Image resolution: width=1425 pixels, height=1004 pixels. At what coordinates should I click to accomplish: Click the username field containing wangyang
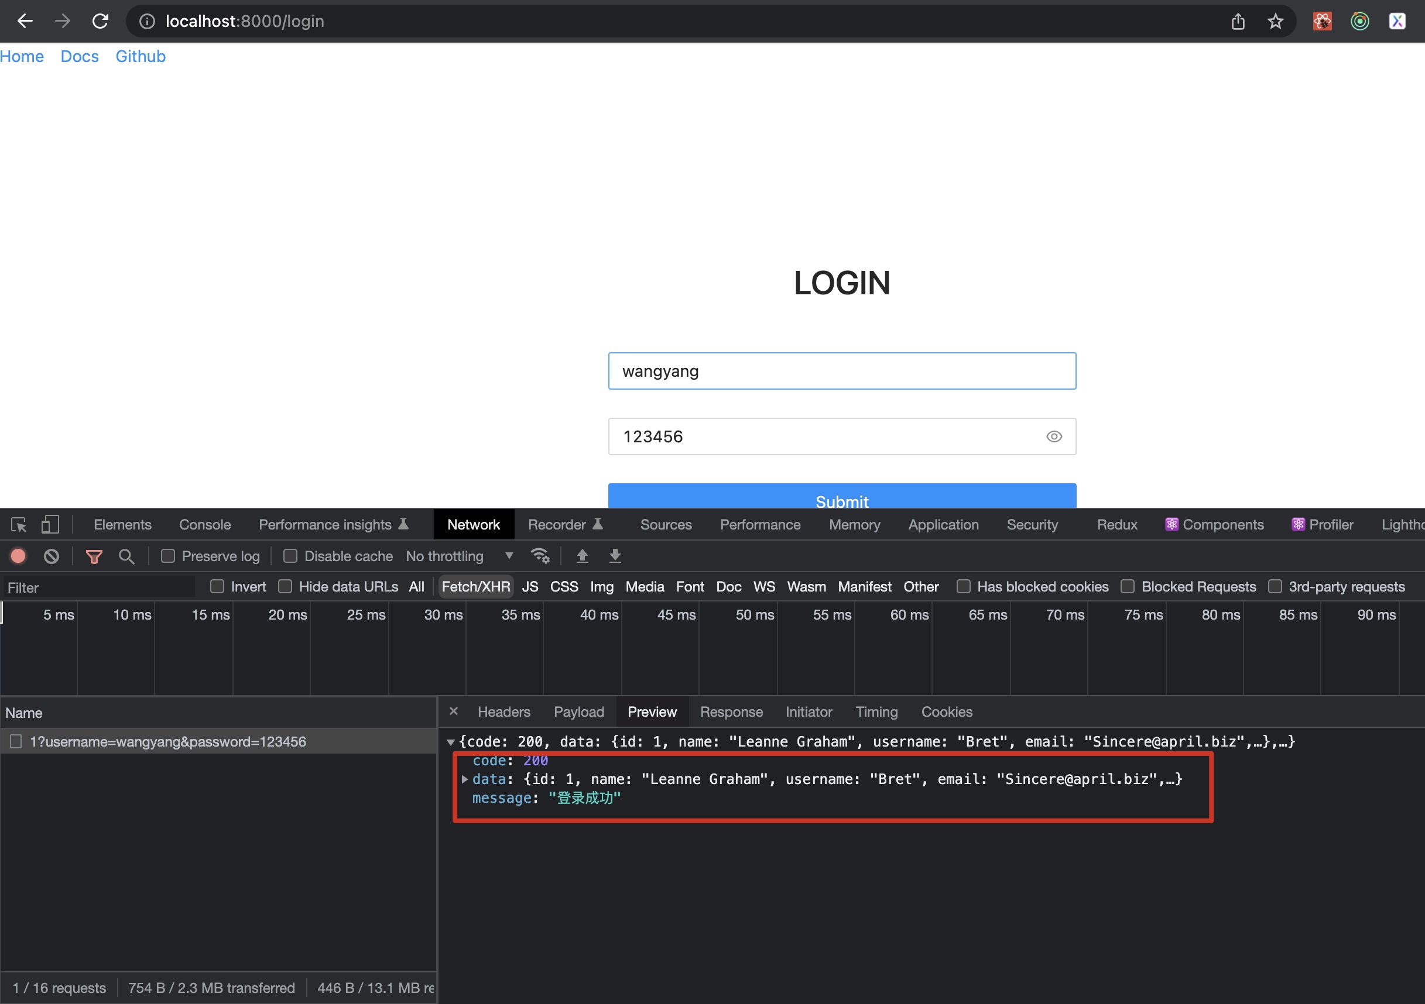[x=842, y=372]
